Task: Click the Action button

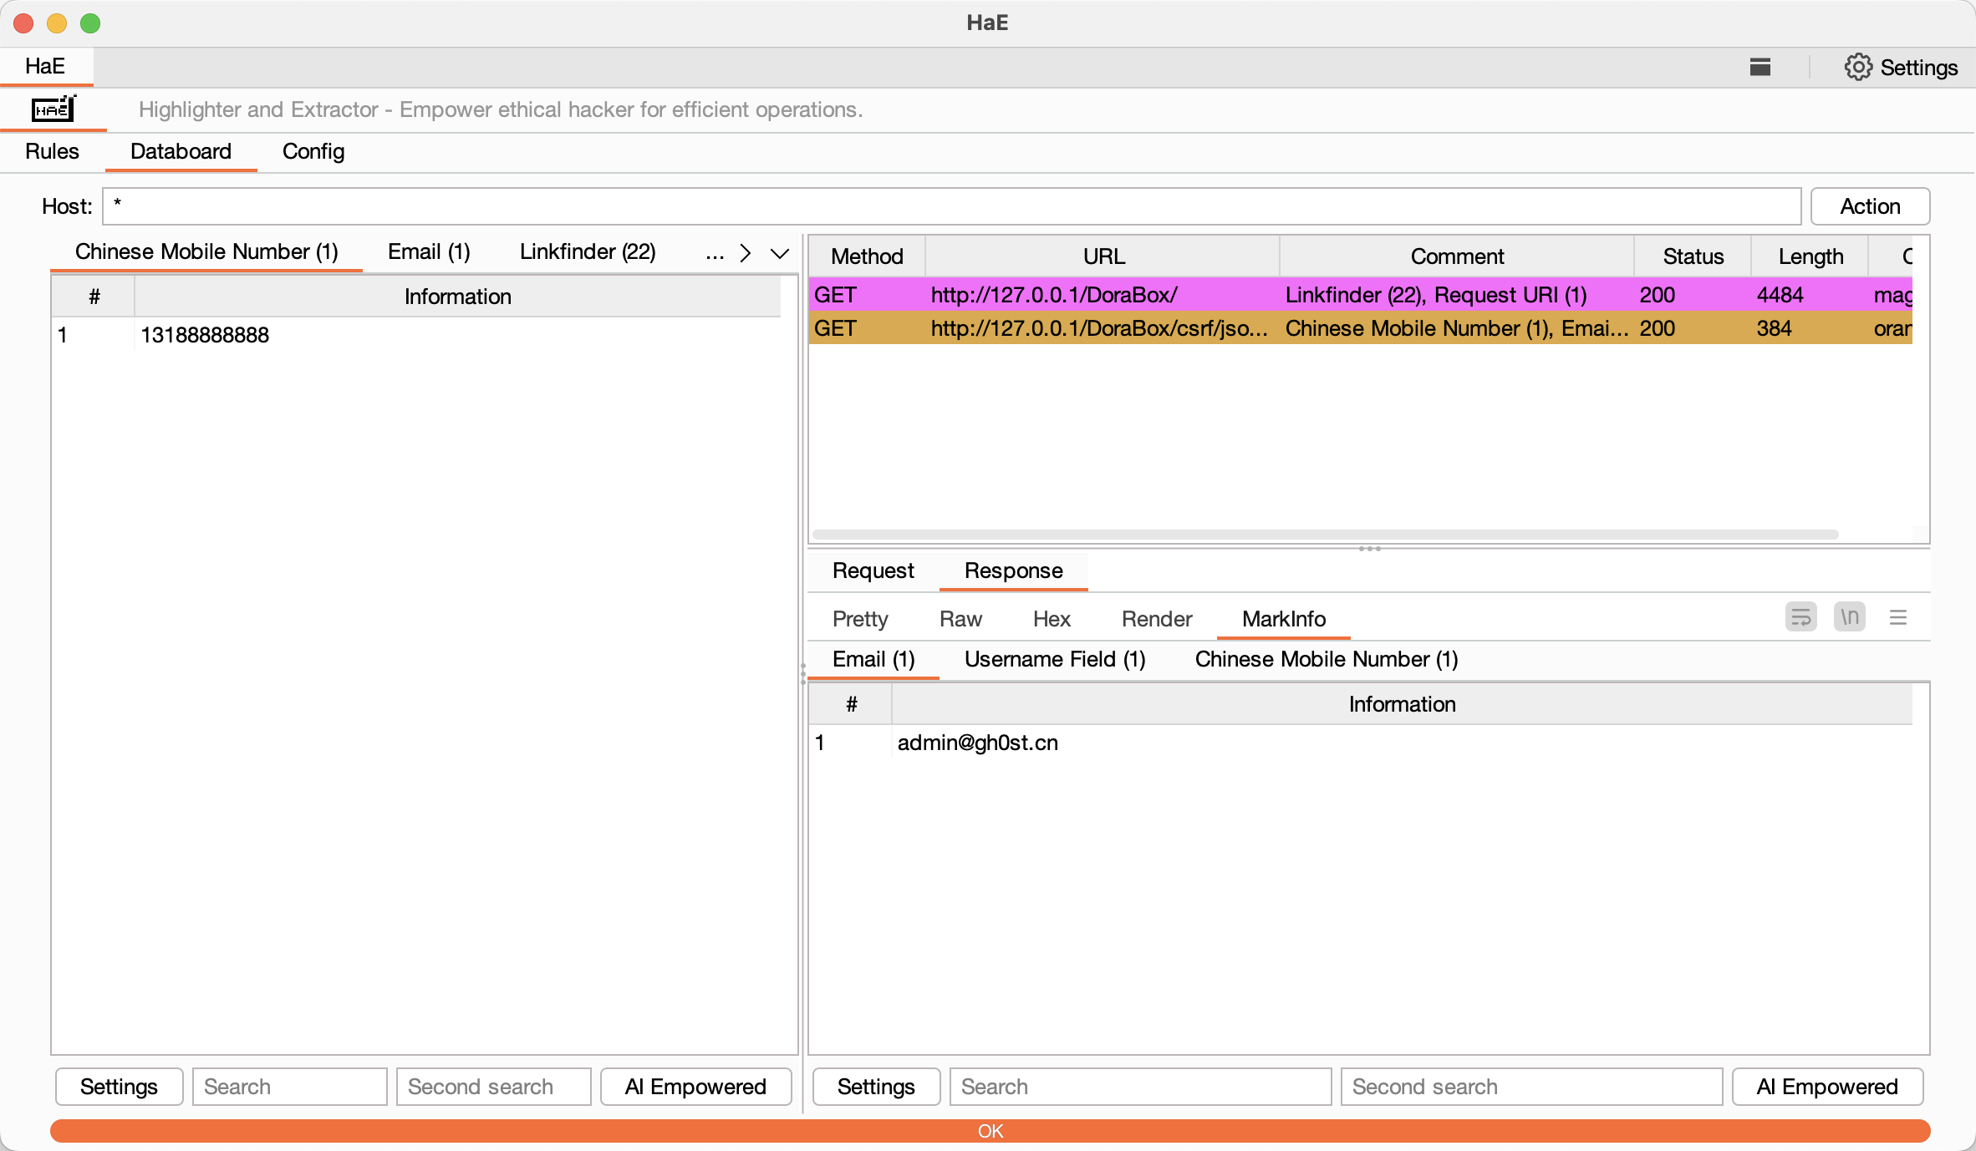Action: [x=1869, y=206]
